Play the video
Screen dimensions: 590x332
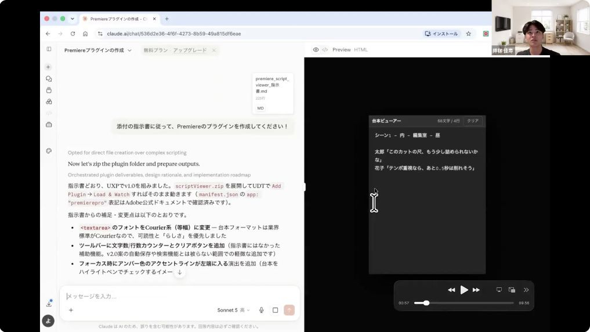[x=464, y=290]
